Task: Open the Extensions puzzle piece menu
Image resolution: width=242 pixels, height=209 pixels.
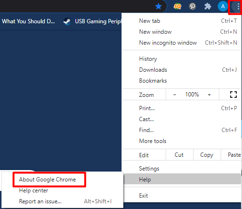Action: 207,7
